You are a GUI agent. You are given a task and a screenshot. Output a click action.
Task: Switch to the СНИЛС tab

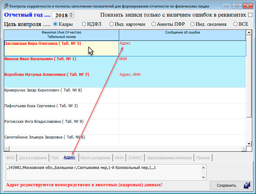[x=135, y=158]
